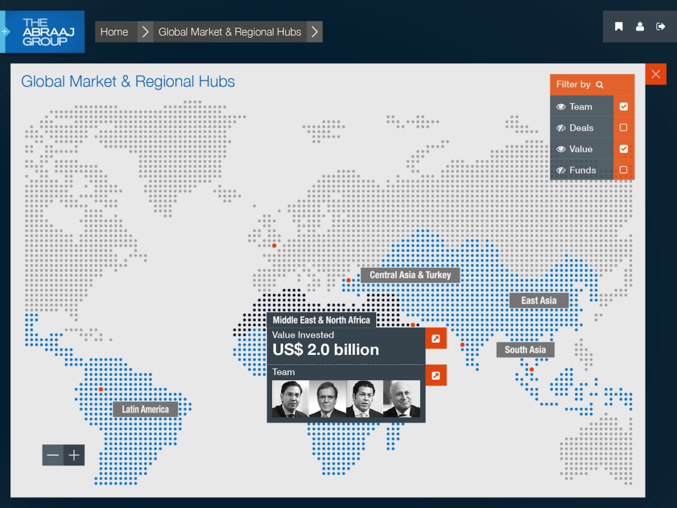Viewport: 677px width, 508px height.
Task: Go to Home breadcrumb
Action: coord(114,32)
